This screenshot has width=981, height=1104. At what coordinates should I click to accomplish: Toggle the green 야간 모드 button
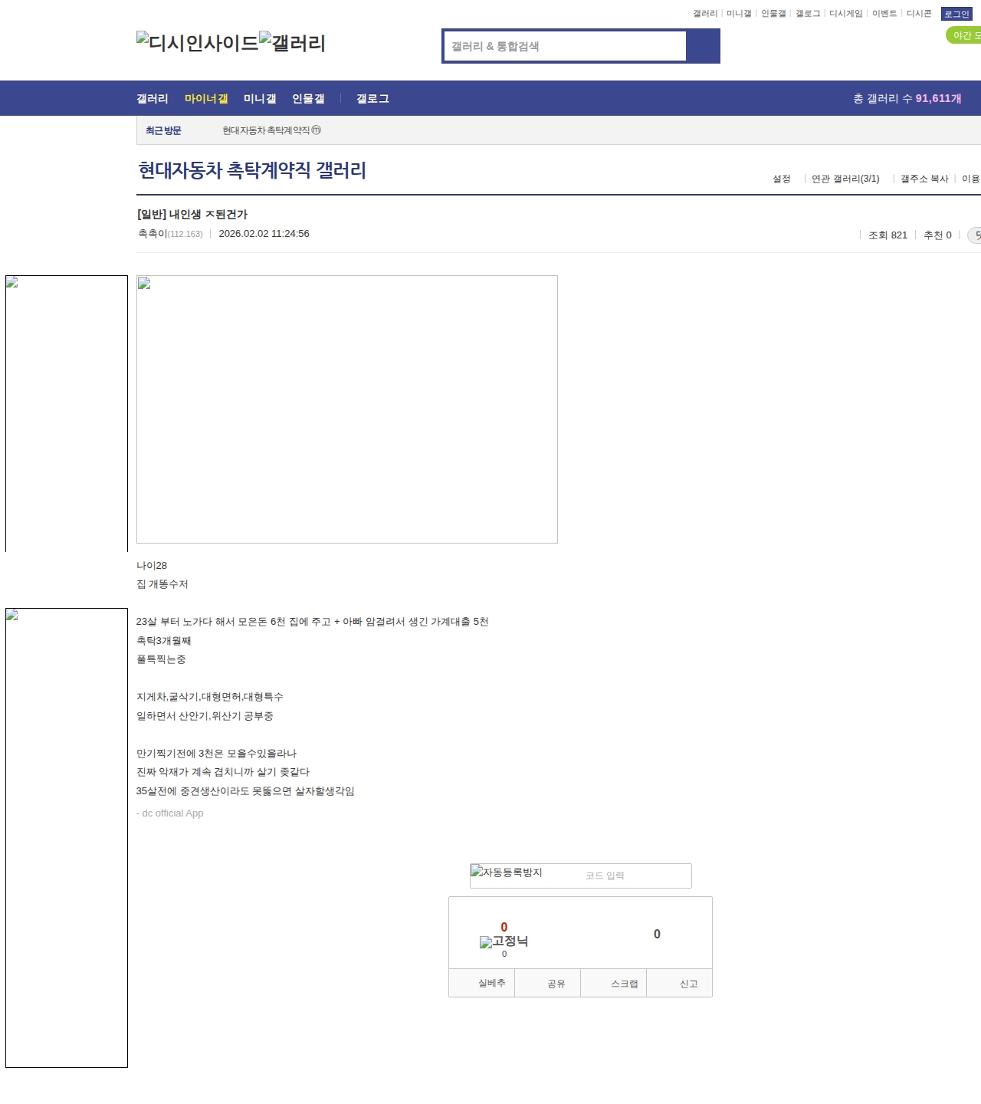pos(964,35)
